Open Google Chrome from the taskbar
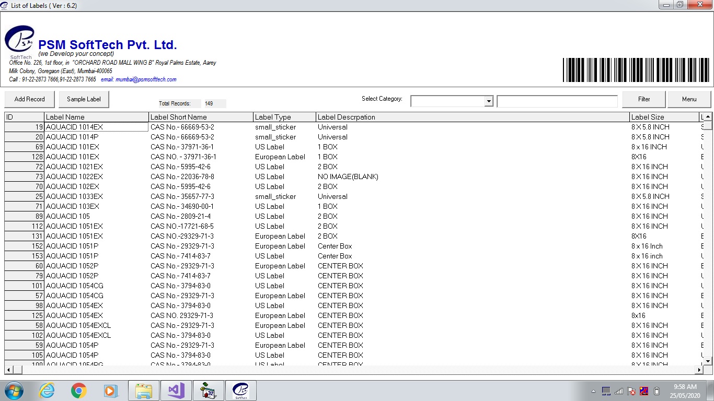The width and height of the screenshot is (714, 401). click(79, 391)
